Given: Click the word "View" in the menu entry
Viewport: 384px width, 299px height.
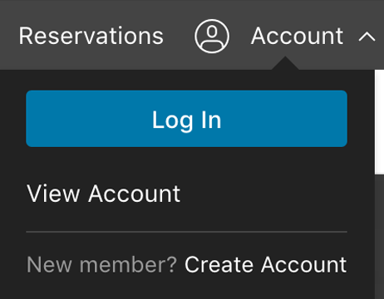Looking at the screenshot, I should pos(53,194).
